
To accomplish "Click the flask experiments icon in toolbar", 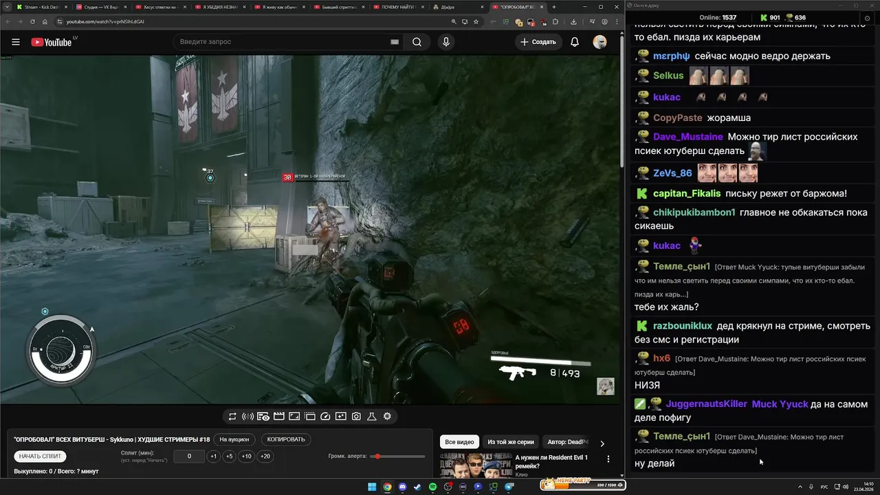I will [x=372, y=417].
